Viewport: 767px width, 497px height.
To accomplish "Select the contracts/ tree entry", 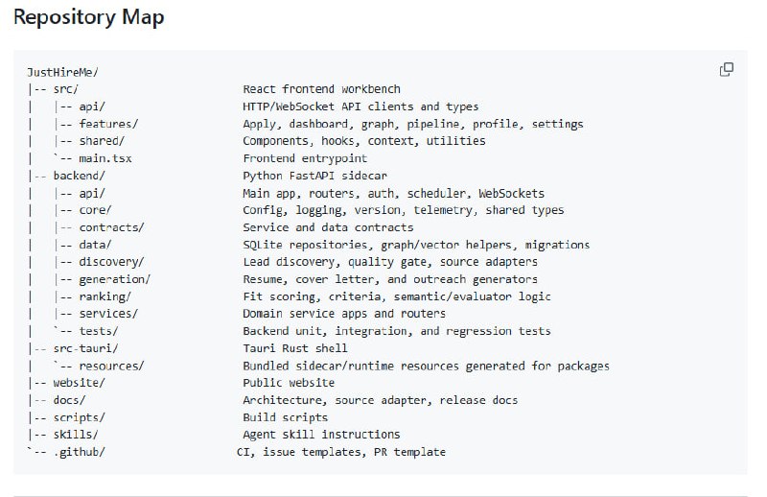I will point(111,227).
